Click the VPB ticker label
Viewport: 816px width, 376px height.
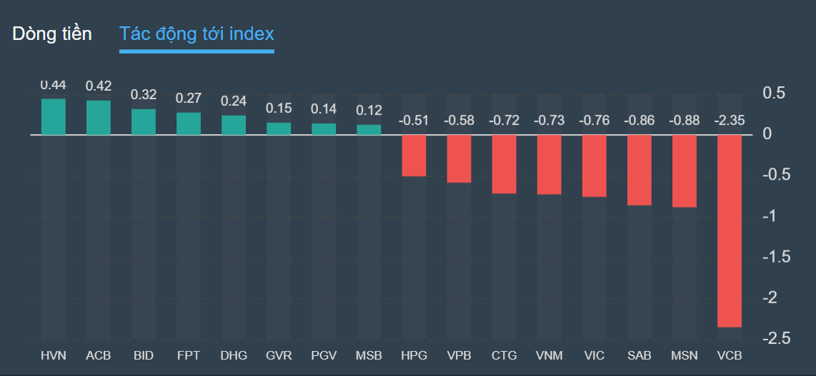(x=459, y=355)
